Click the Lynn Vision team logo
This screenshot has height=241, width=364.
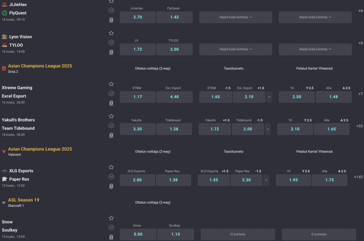(4, 37)
